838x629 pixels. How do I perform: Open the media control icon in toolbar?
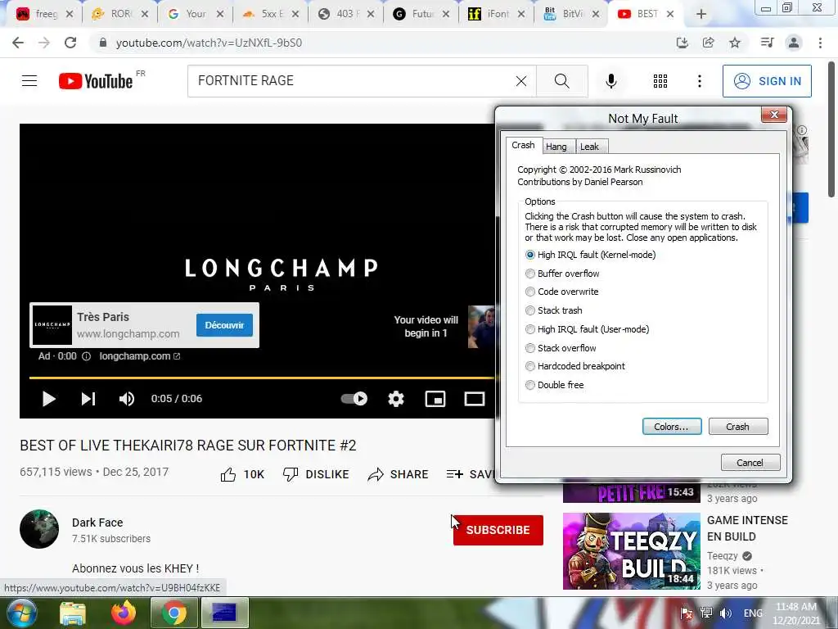pos(767,43)
